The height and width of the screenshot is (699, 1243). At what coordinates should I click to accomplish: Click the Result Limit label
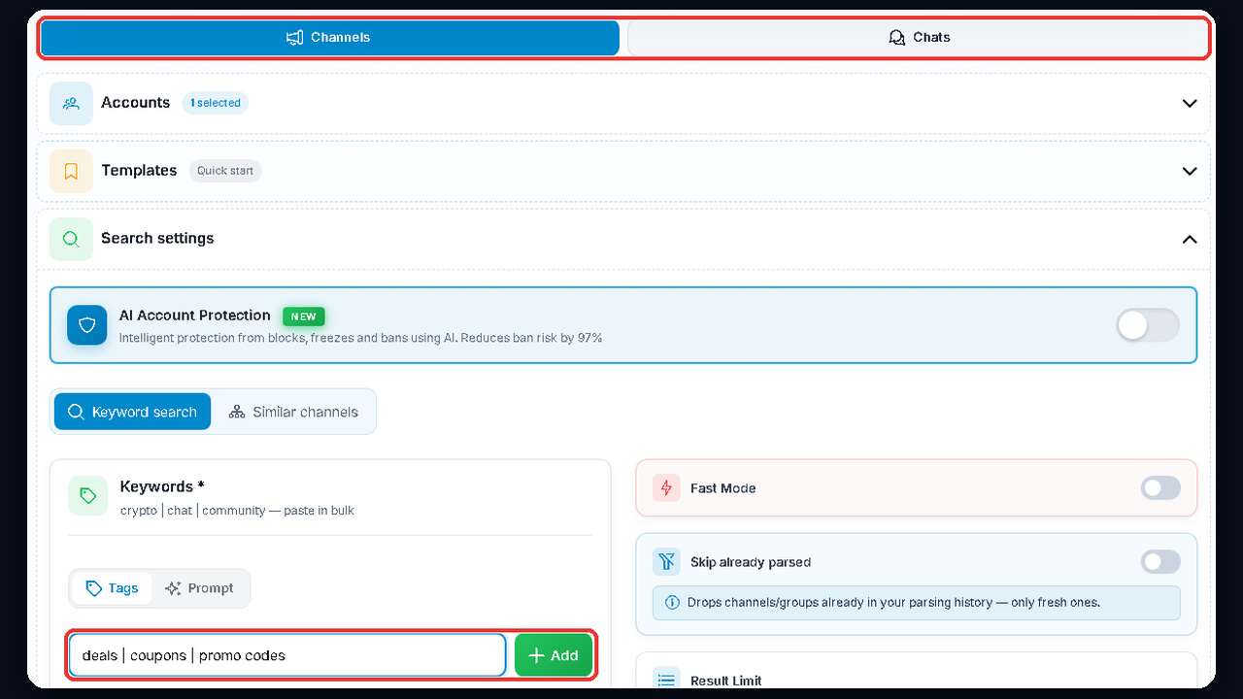(x=726, y=681)
